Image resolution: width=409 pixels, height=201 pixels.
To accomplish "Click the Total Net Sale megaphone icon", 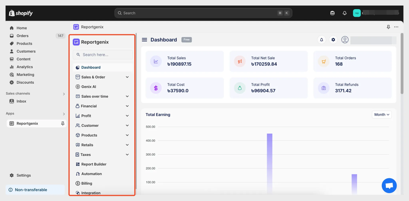I will [240, 61].
